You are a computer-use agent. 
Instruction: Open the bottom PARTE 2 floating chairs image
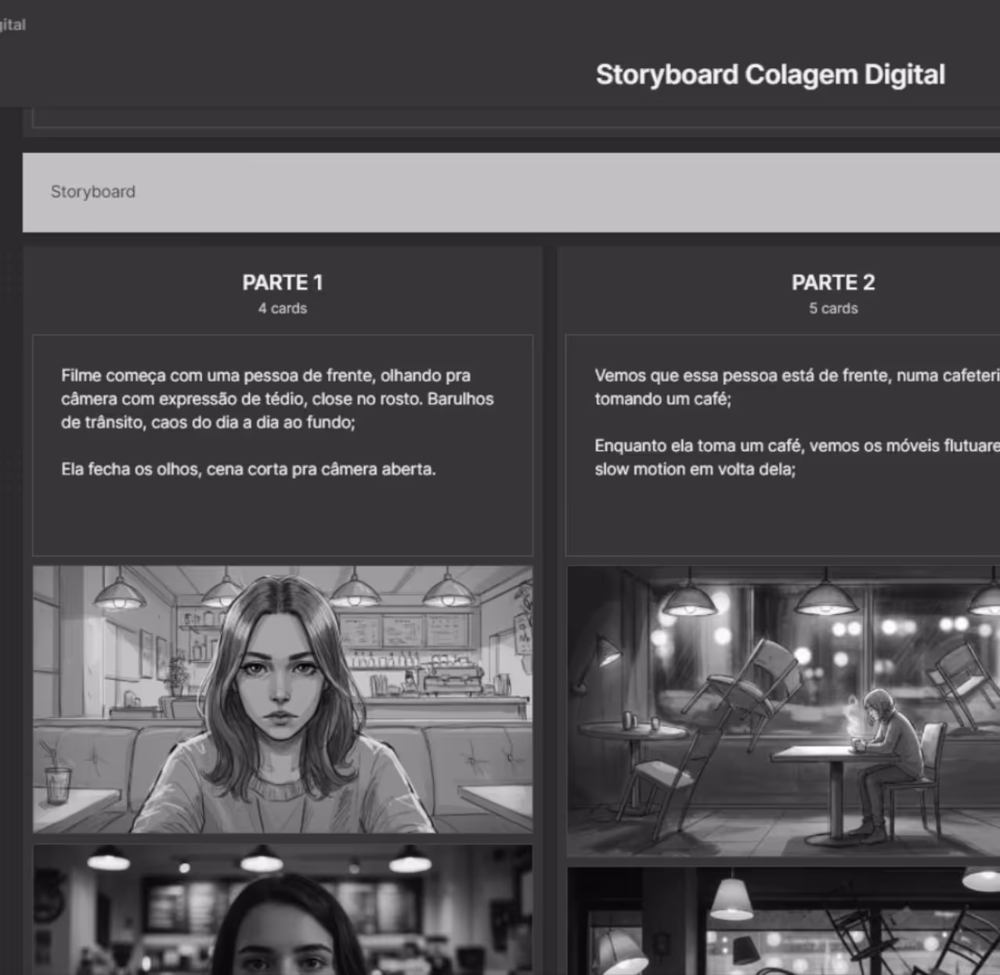point(783,921)
